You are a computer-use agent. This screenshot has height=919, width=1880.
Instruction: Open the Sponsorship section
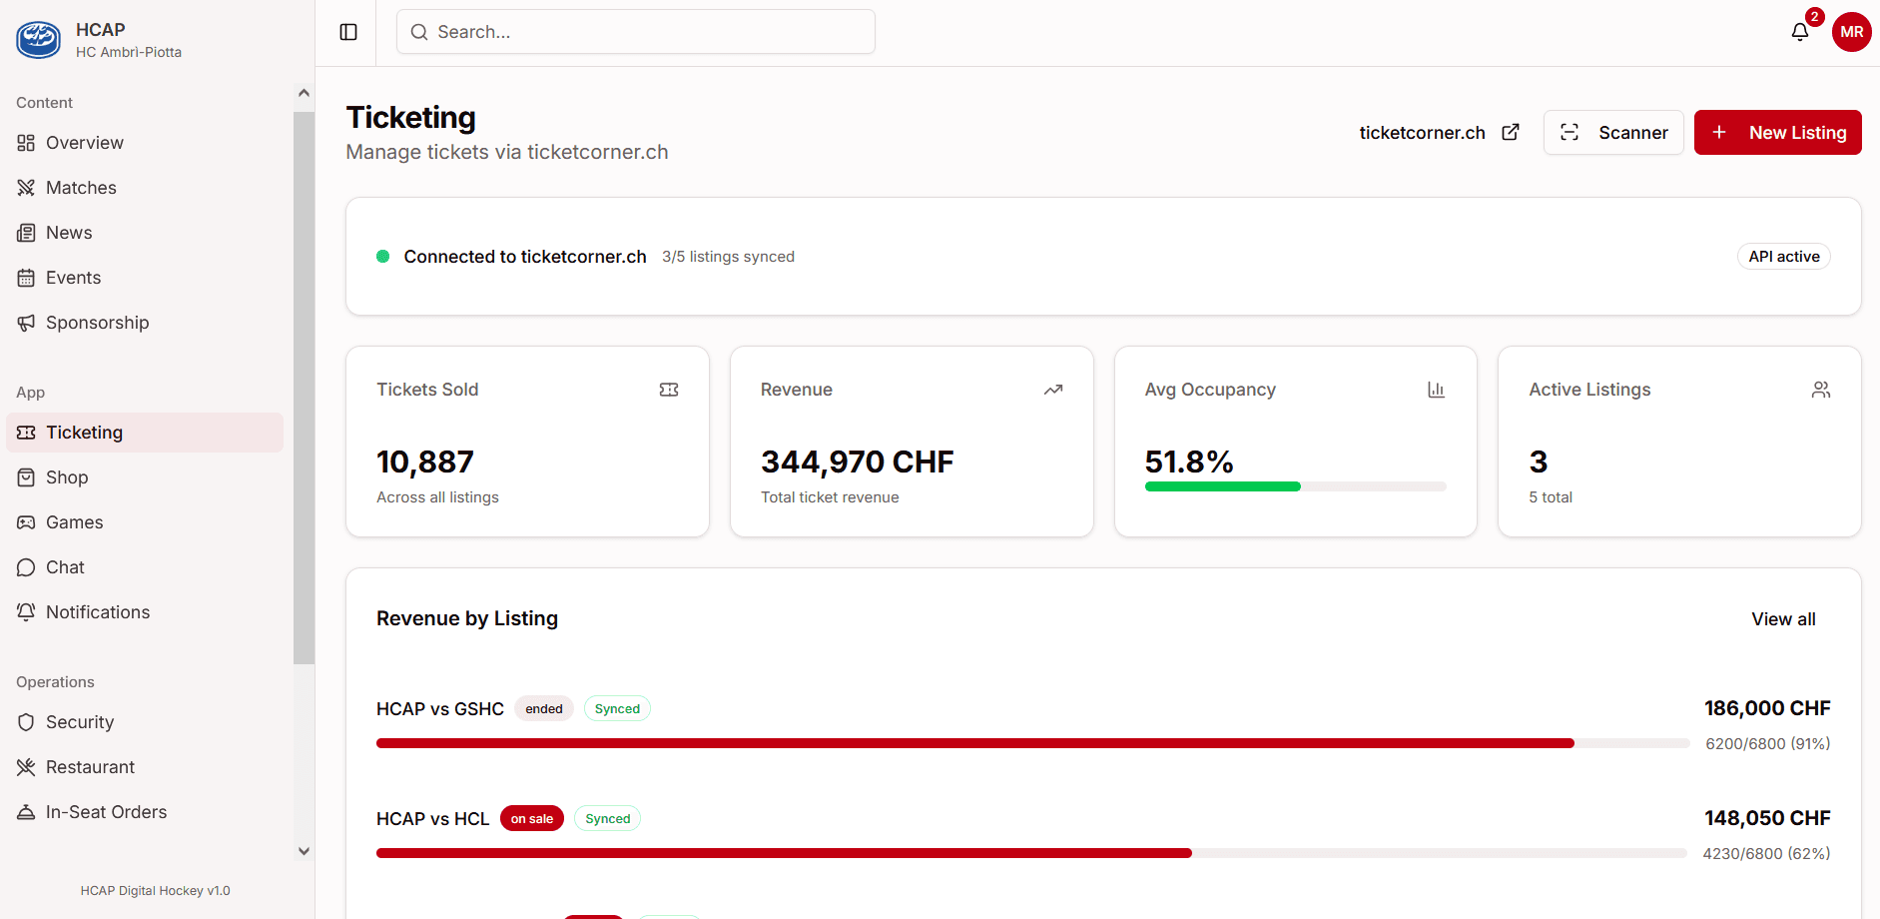pos(145,323)
